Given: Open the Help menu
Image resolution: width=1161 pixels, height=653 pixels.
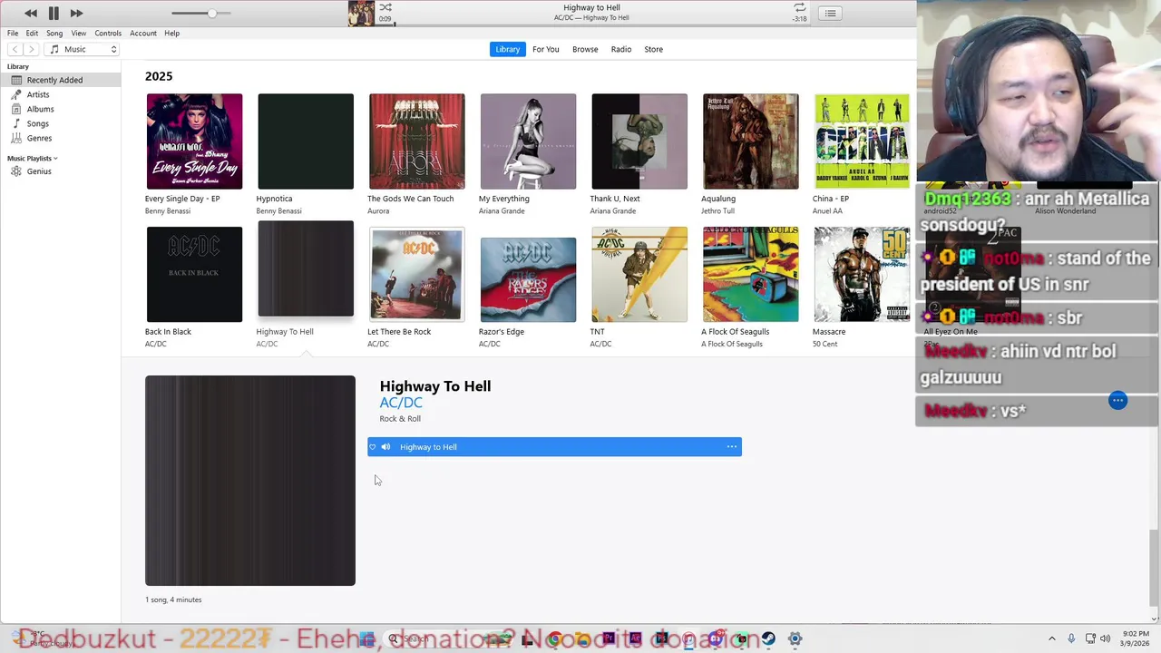Looking at the screenshot, I should point(171,33).
